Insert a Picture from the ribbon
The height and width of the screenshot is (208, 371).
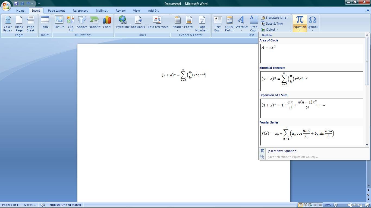click(x=59, y=22)
